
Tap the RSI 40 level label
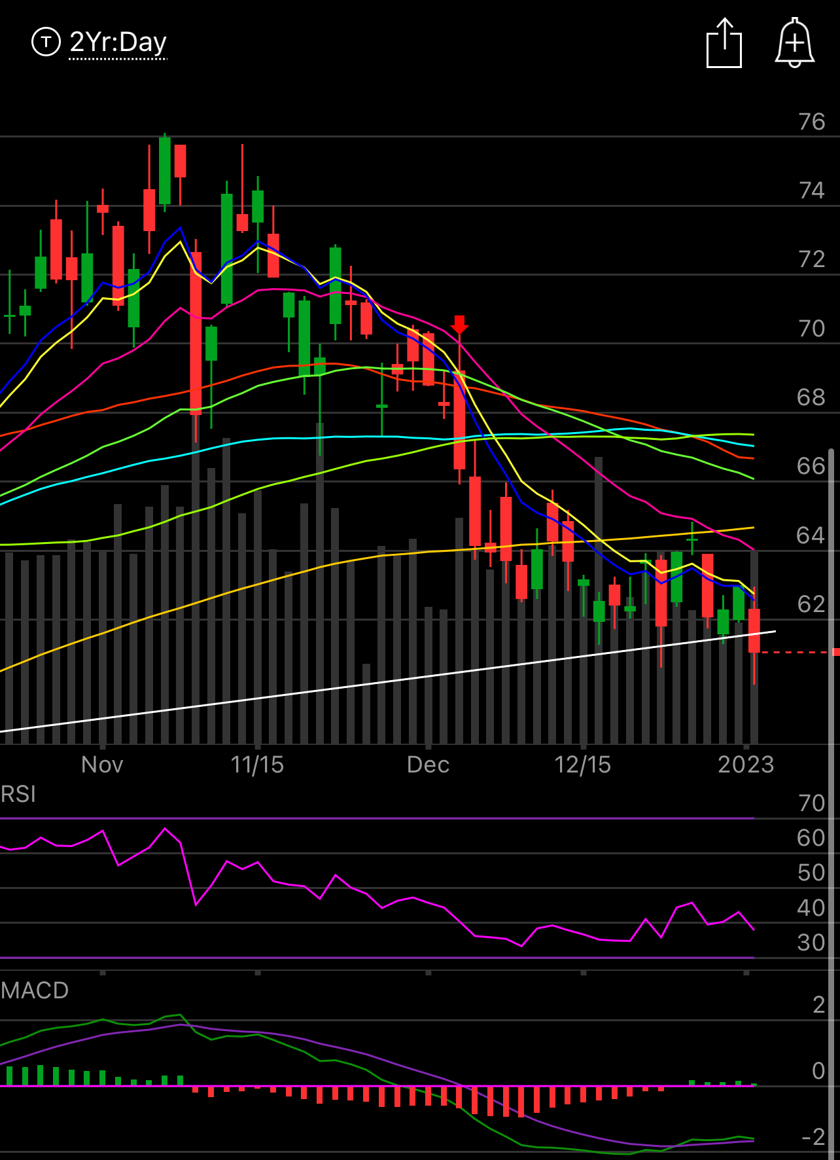tap(811, 908)
